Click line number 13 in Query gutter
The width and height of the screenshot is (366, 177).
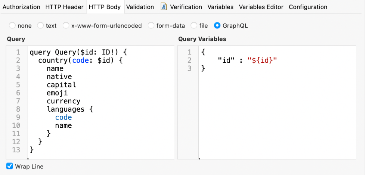click(16, 150)
